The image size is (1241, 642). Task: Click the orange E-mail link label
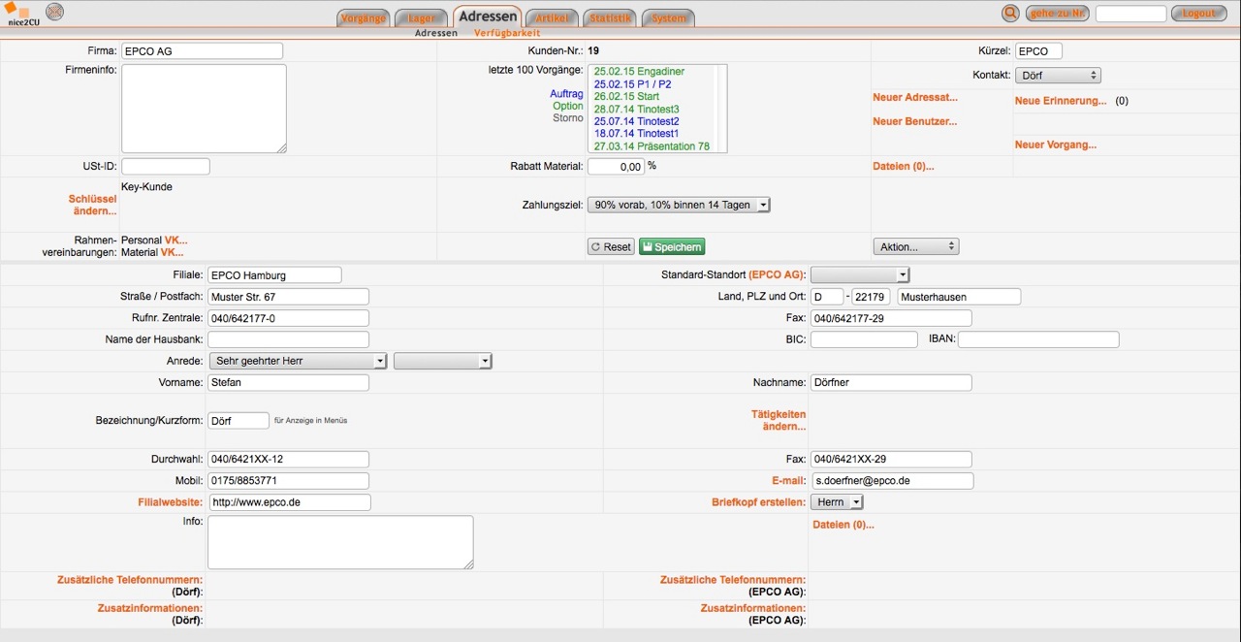788,481
